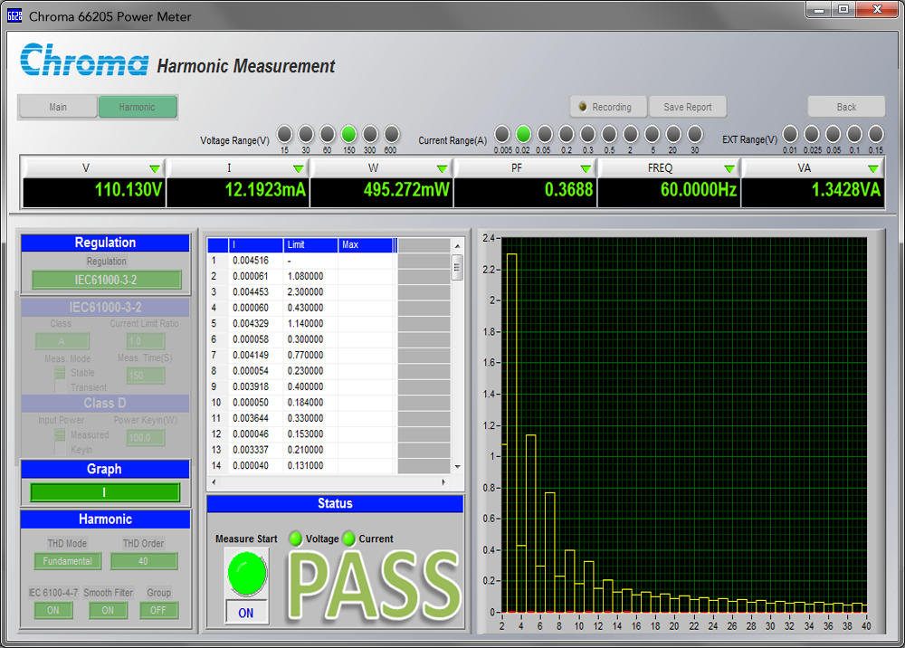905x648 pixels.
Task: Click the Save Report button
Action: click(688, 107)
